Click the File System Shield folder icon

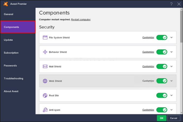pyautogui.click(x=45, y=37)
